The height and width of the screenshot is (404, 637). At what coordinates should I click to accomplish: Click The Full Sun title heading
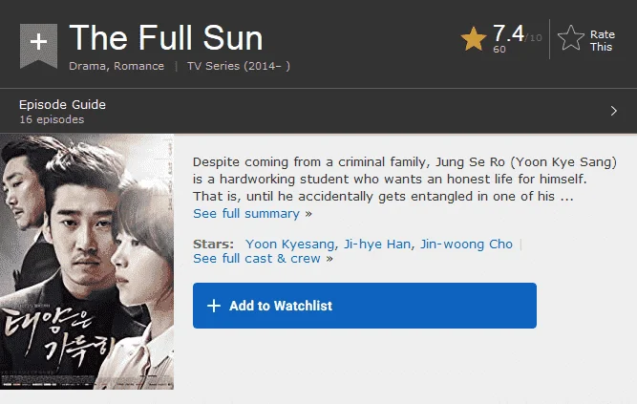pos(166,37)
